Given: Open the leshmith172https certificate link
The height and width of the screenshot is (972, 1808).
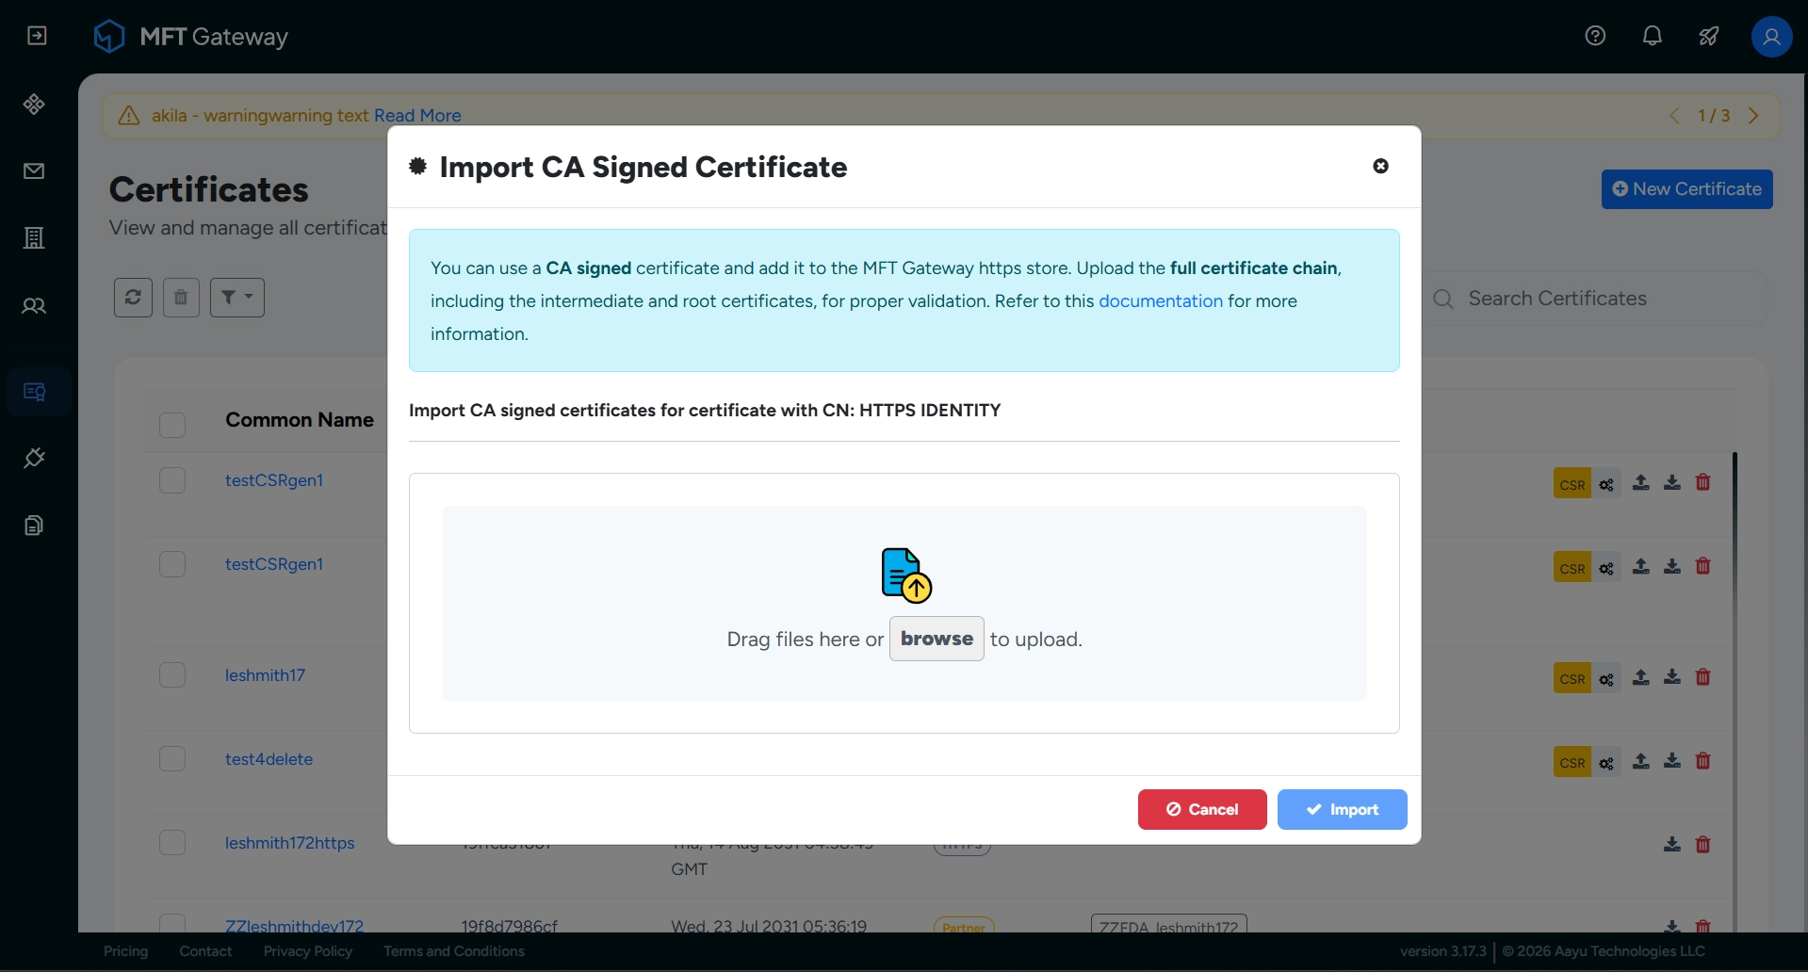Looking at the screenshot, I should [289, 843].
